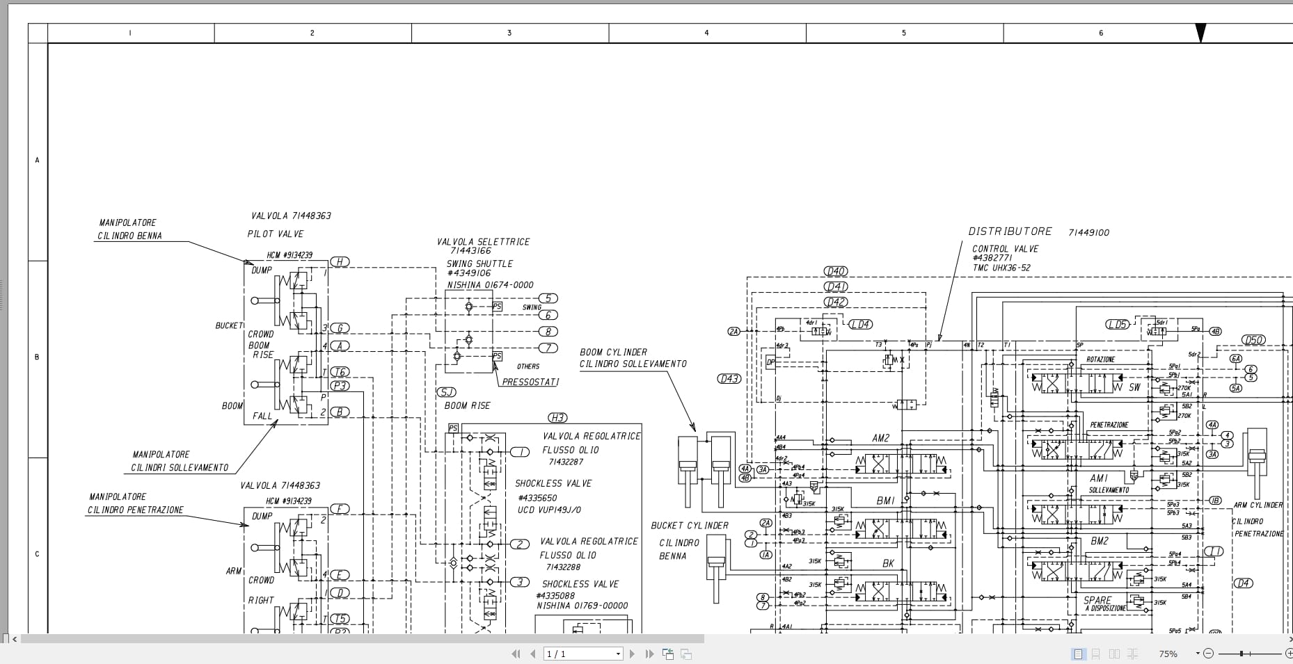Open the page number dropdown arrow
Screen dimensions: 1293x664
coord(618,654)
